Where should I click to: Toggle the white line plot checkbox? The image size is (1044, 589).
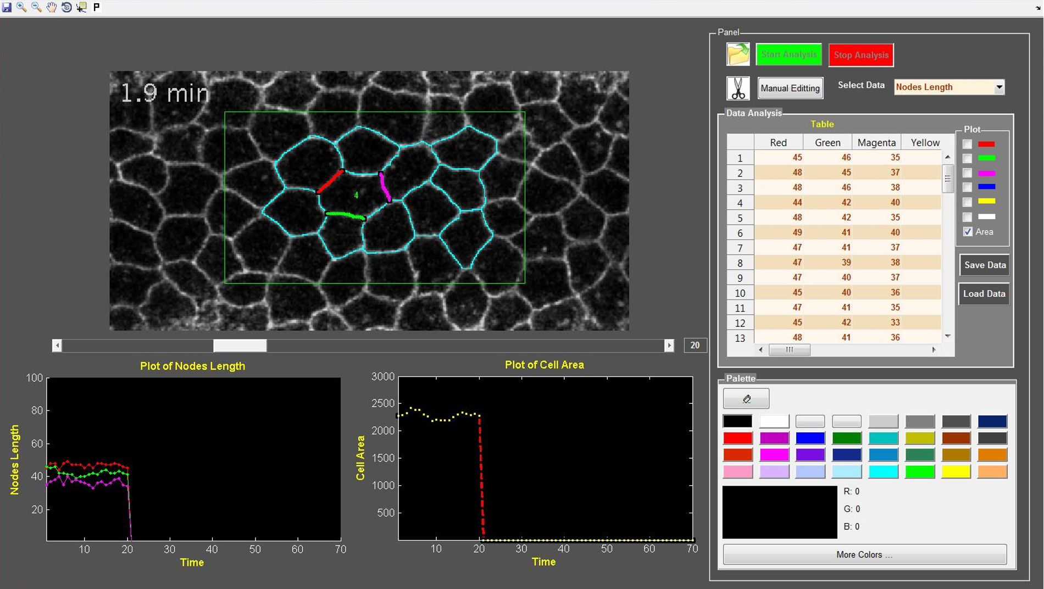(968, 217)
